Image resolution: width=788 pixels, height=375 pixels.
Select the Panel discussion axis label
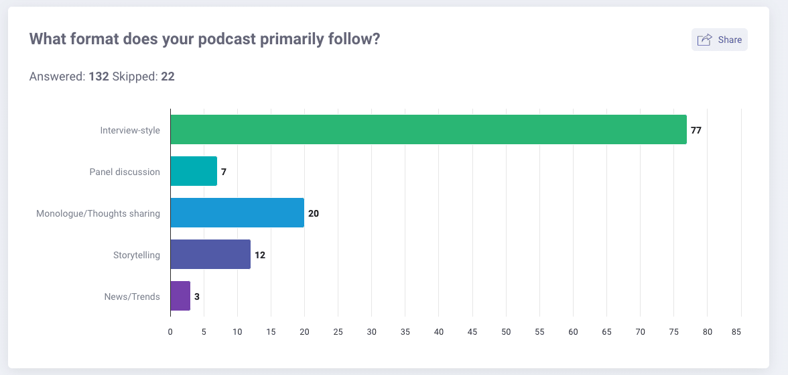click(x=125, y=172)
